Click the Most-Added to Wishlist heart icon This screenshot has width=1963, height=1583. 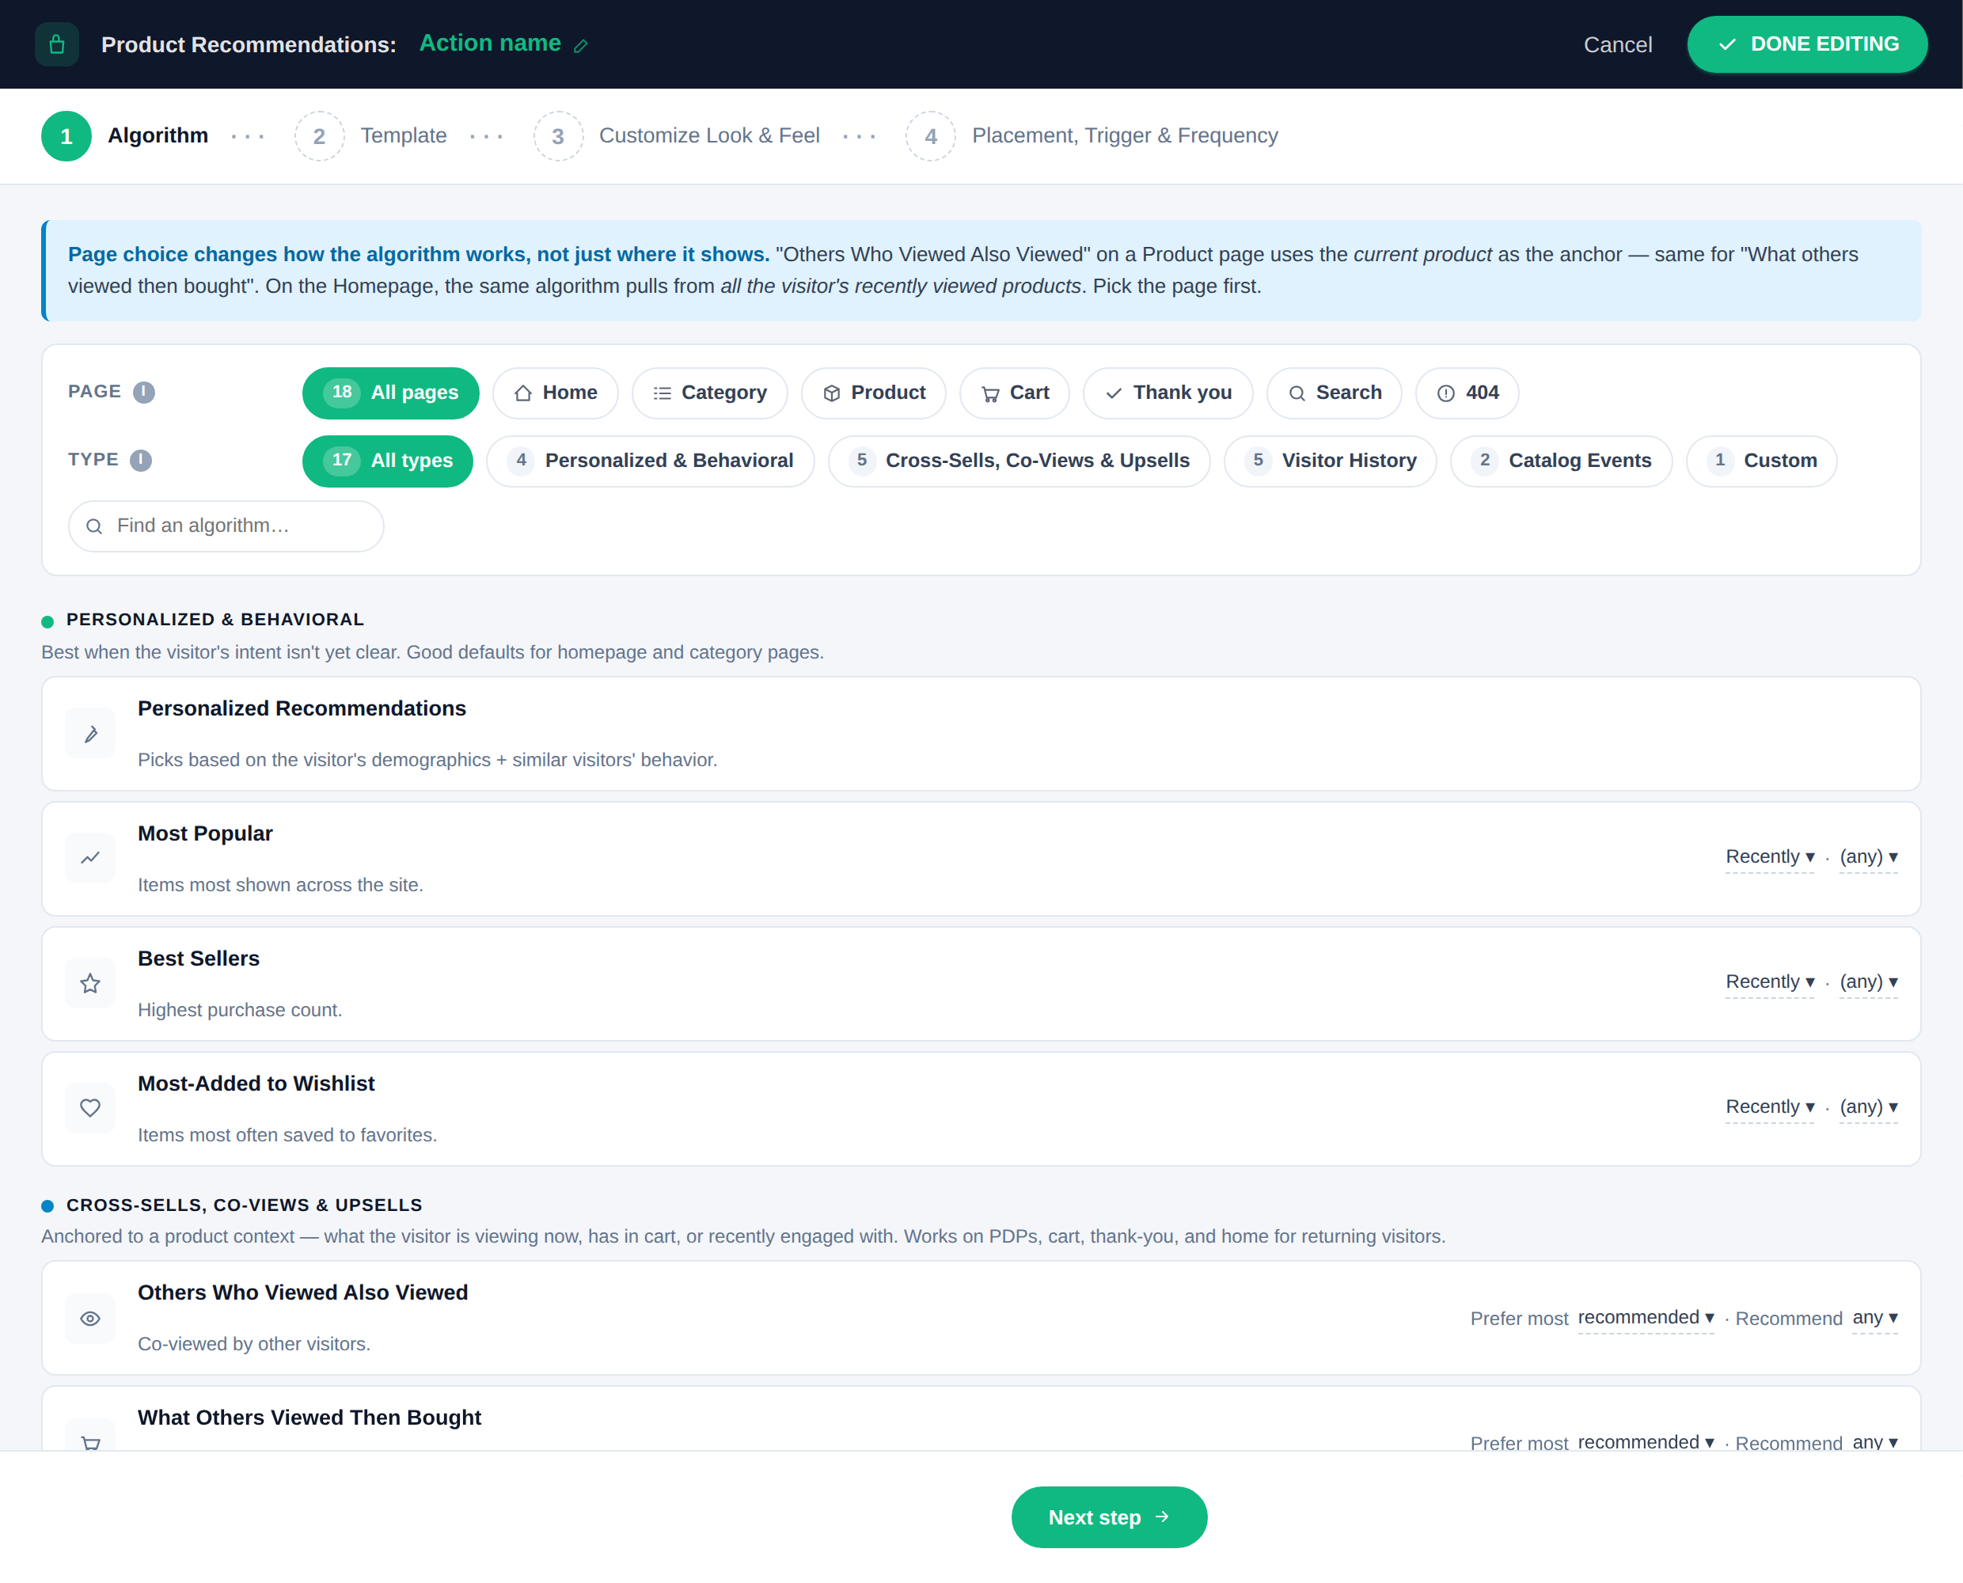tap(90, 1109)
